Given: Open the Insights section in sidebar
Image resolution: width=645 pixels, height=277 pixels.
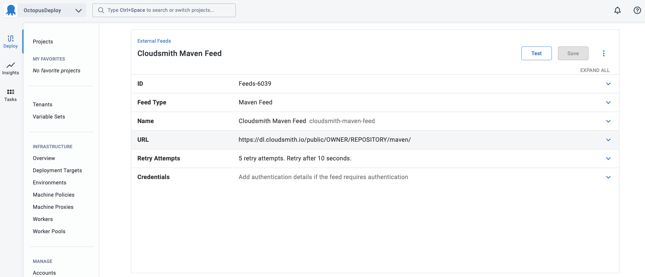Looking at the screenshot, I should [11, 68].
